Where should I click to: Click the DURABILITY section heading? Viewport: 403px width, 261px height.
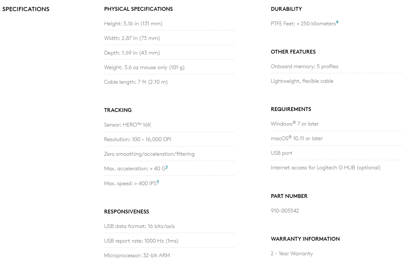pos(286,9)
